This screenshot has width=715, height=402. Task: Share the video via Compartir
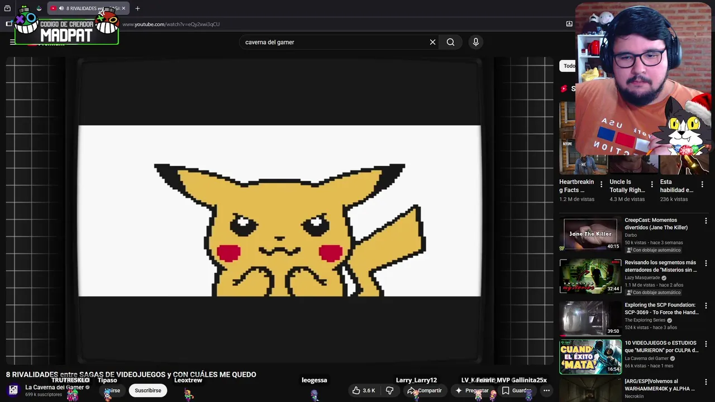(425, 390)
